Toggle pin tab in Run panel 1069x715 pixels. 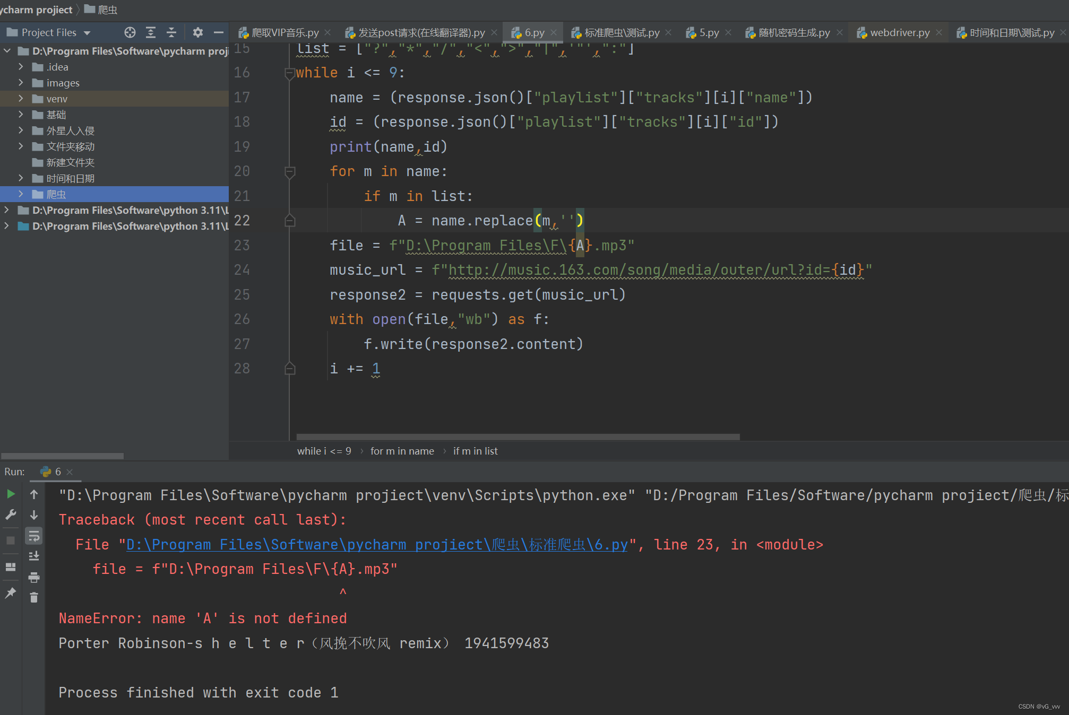click(x=11, y=592)
